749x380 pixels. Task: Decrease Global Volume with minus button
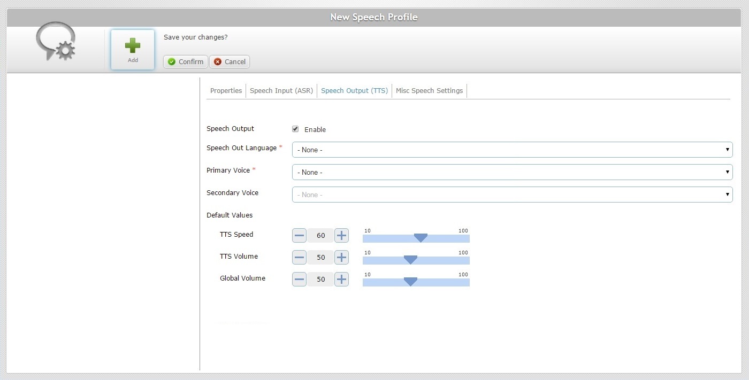pyautogui.click(x=299, y=279)
